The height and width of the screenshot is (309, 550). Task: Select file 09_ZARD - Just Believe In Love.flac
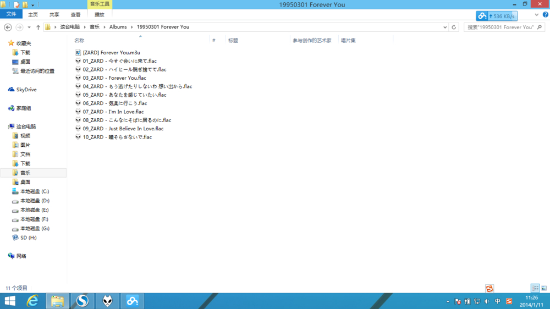click(x=119, y=128)
